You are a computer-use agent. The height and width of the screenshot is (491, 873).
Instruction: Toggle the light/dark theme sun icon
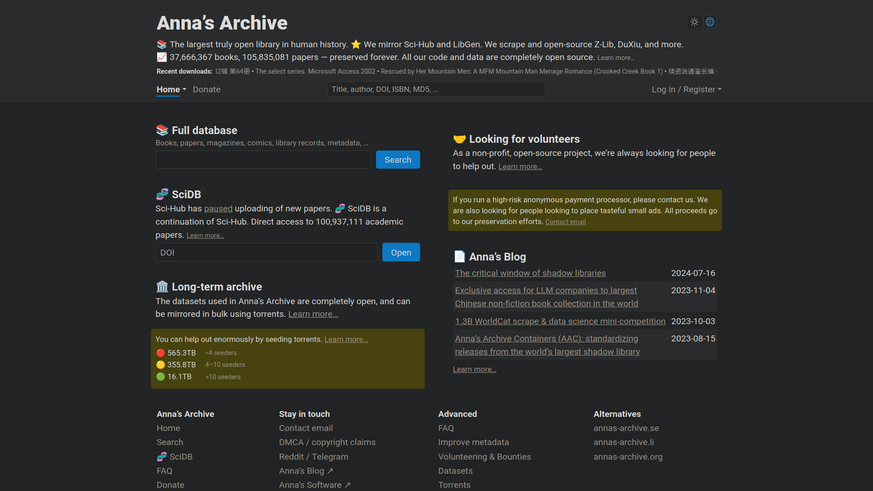pos(694,22)
